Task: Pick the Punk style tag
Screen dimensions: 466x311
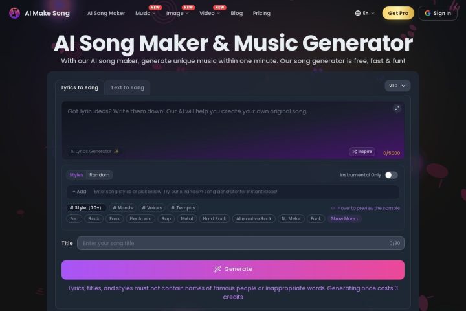Action: pos(115,219)
